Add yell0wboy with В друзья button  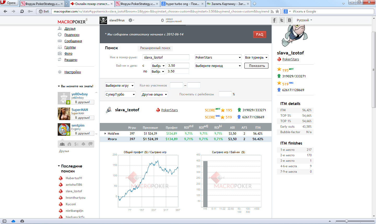tap(83, 102)
